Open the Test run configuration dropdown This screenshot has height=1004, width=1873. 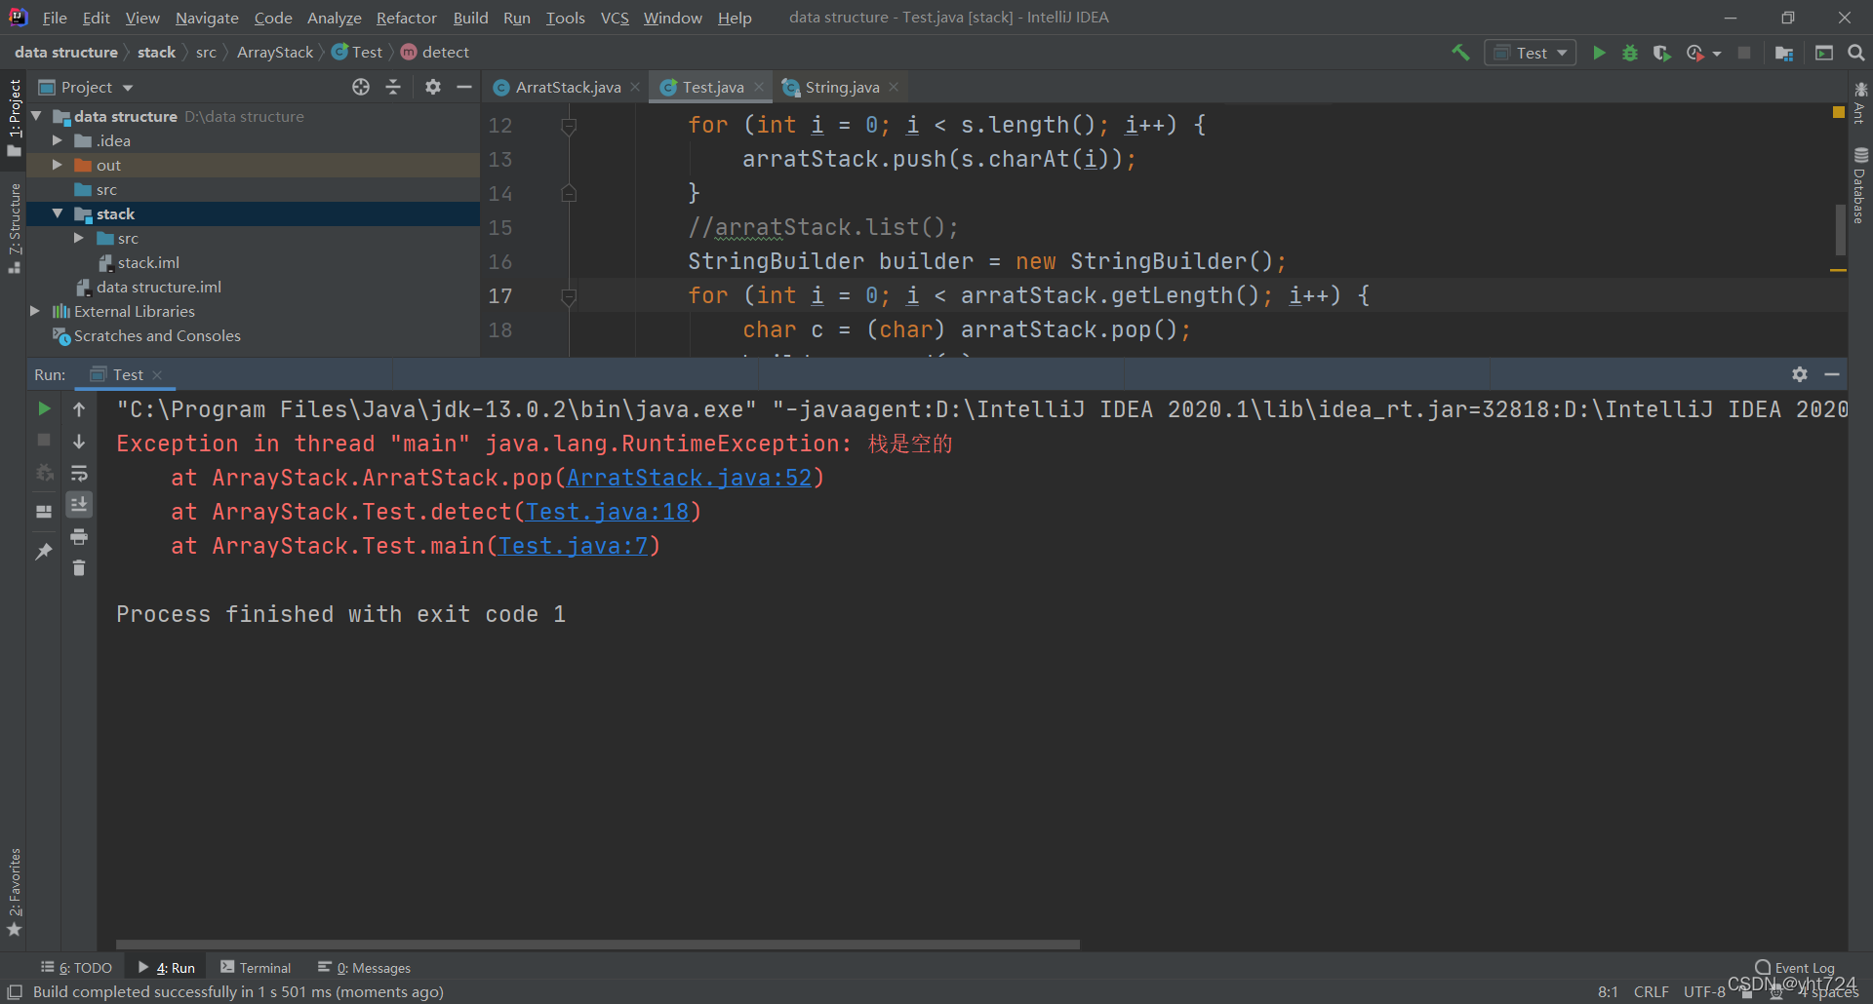pos(1532,53)
